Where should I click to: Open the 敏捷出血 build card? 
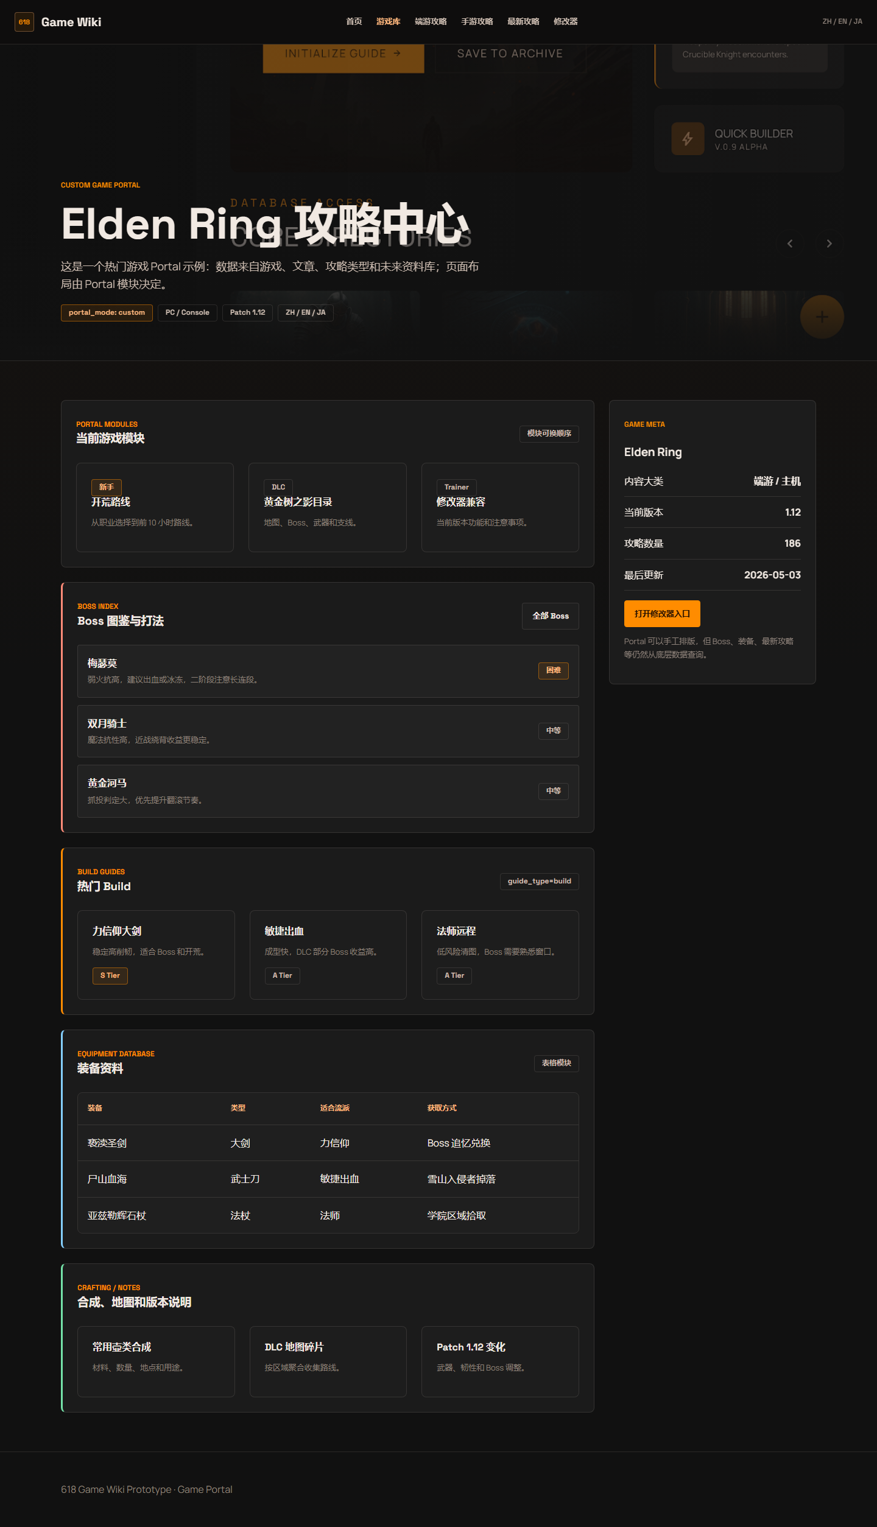(x=328, y=955)
